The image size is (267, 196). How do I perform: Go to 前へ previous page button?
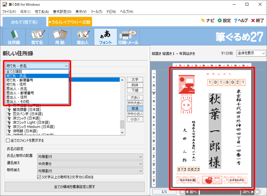pyautogui.click(x=192, y=192)
